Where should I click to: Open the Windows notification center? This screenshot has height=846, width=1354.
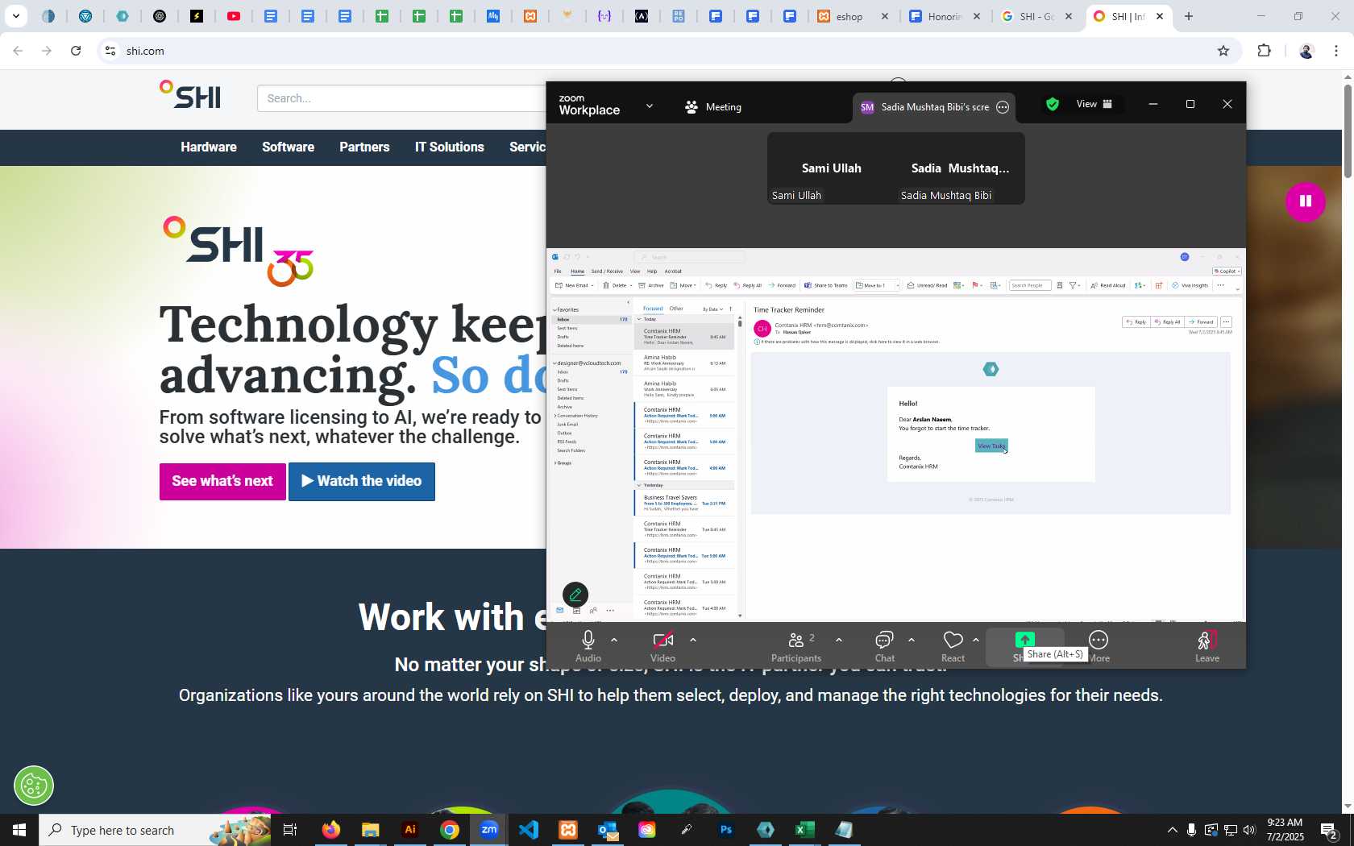click(x=1329, y=830)
